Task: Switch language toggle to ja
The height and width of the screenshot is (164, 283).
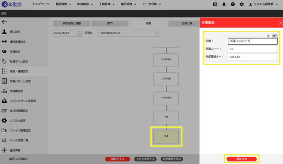Action: [268, 36]
